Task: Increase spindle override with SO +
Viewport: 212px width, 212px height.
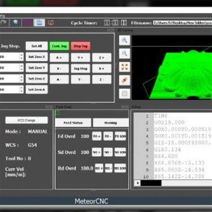Action: click(x=97, y=152)
